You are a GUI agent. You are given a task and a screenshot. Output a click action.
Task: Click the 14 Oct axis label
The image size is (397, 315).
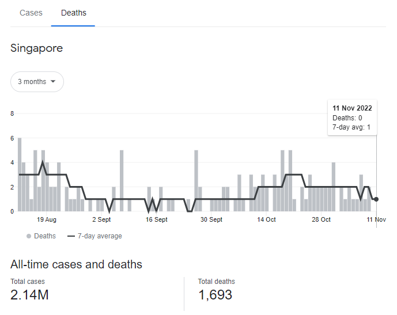(x=266, y=219)
